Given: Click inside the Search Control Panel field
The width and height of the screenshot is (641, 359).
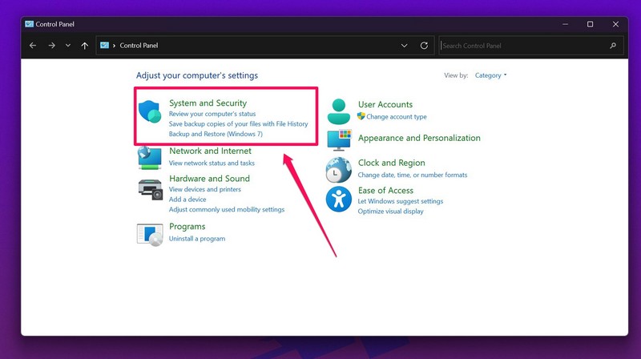Looking at the screenshot, I should (x=525, y=46).
